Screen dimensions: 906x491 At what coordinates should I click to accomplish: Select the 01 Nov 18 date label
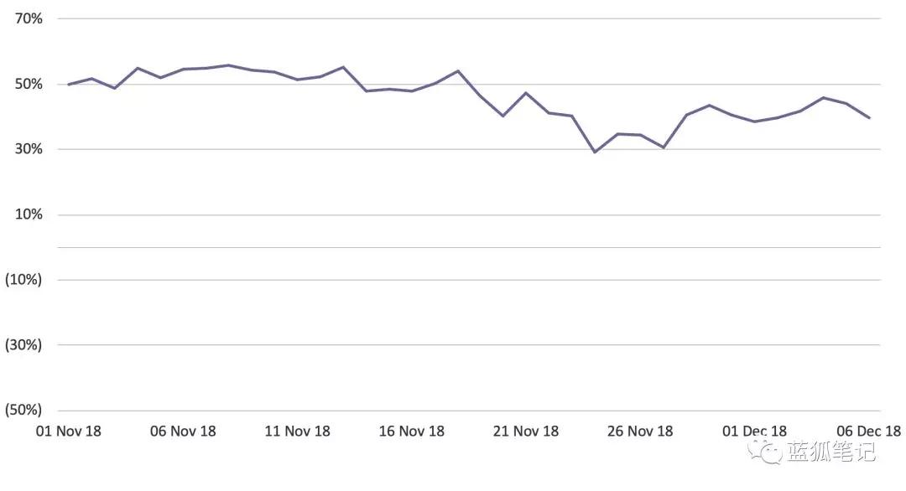(68, 432)
